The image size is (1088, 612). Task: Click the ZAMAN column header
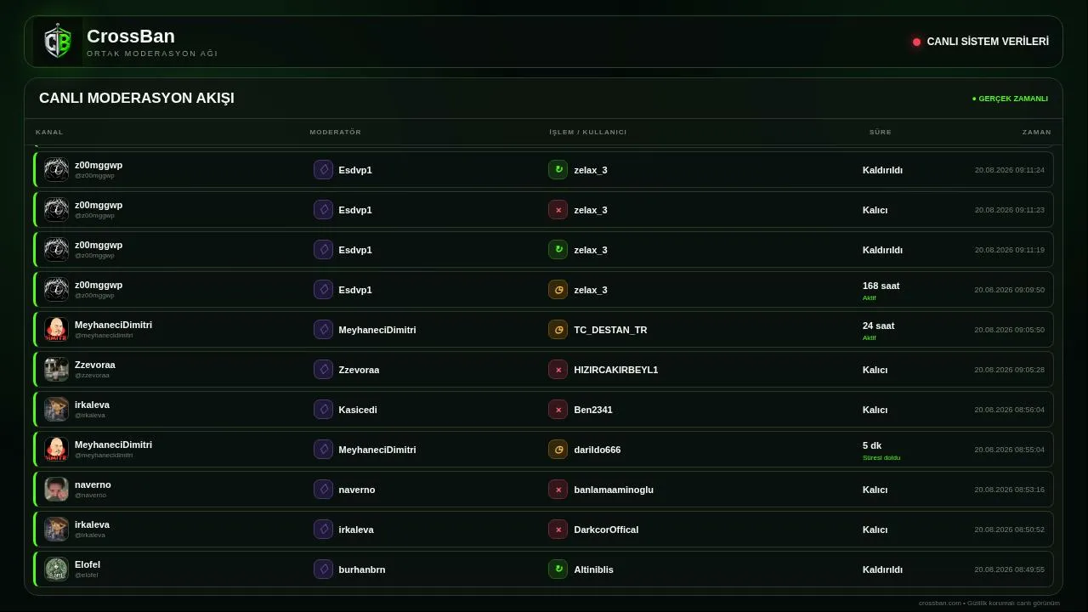coord(1037,133)
